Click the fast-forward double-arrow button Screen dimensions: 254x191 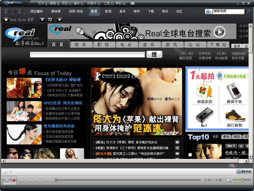click(x=52, y=180)
